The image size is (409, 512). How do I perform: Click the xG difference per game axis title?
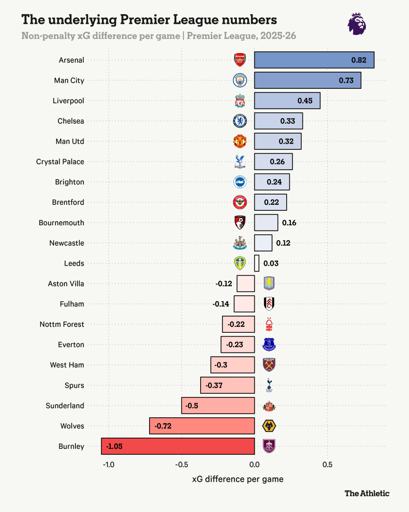(238, 479)
